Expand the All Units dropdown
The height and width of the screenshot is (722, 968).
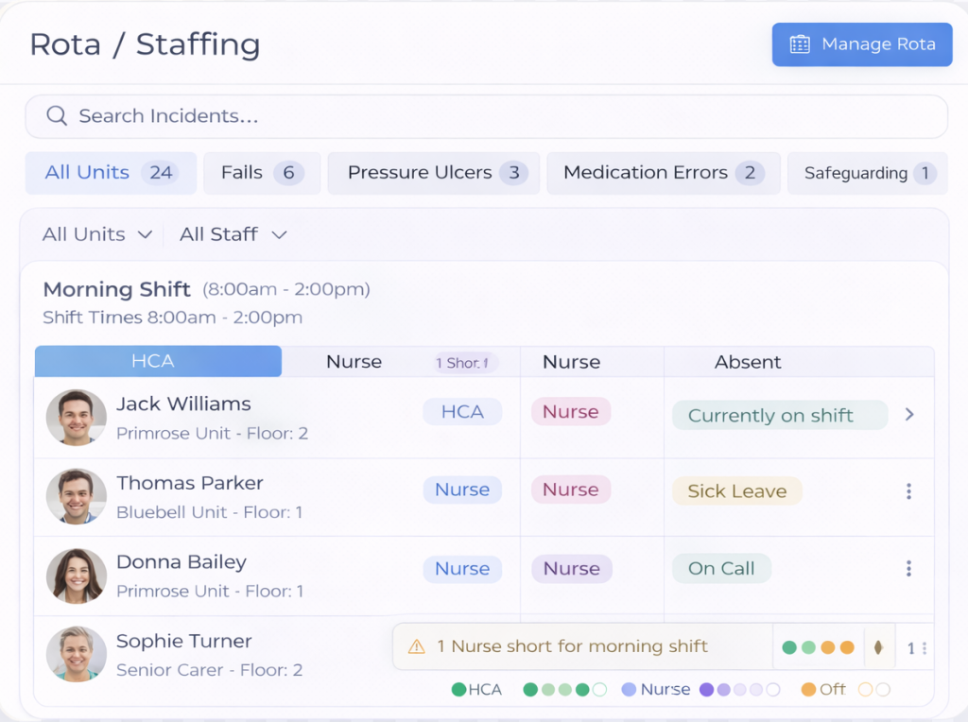click(x=97, y=234)
